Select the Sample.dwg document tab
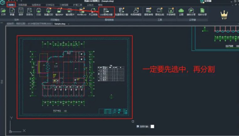239x136 pixels. click(x=60, y=24)
